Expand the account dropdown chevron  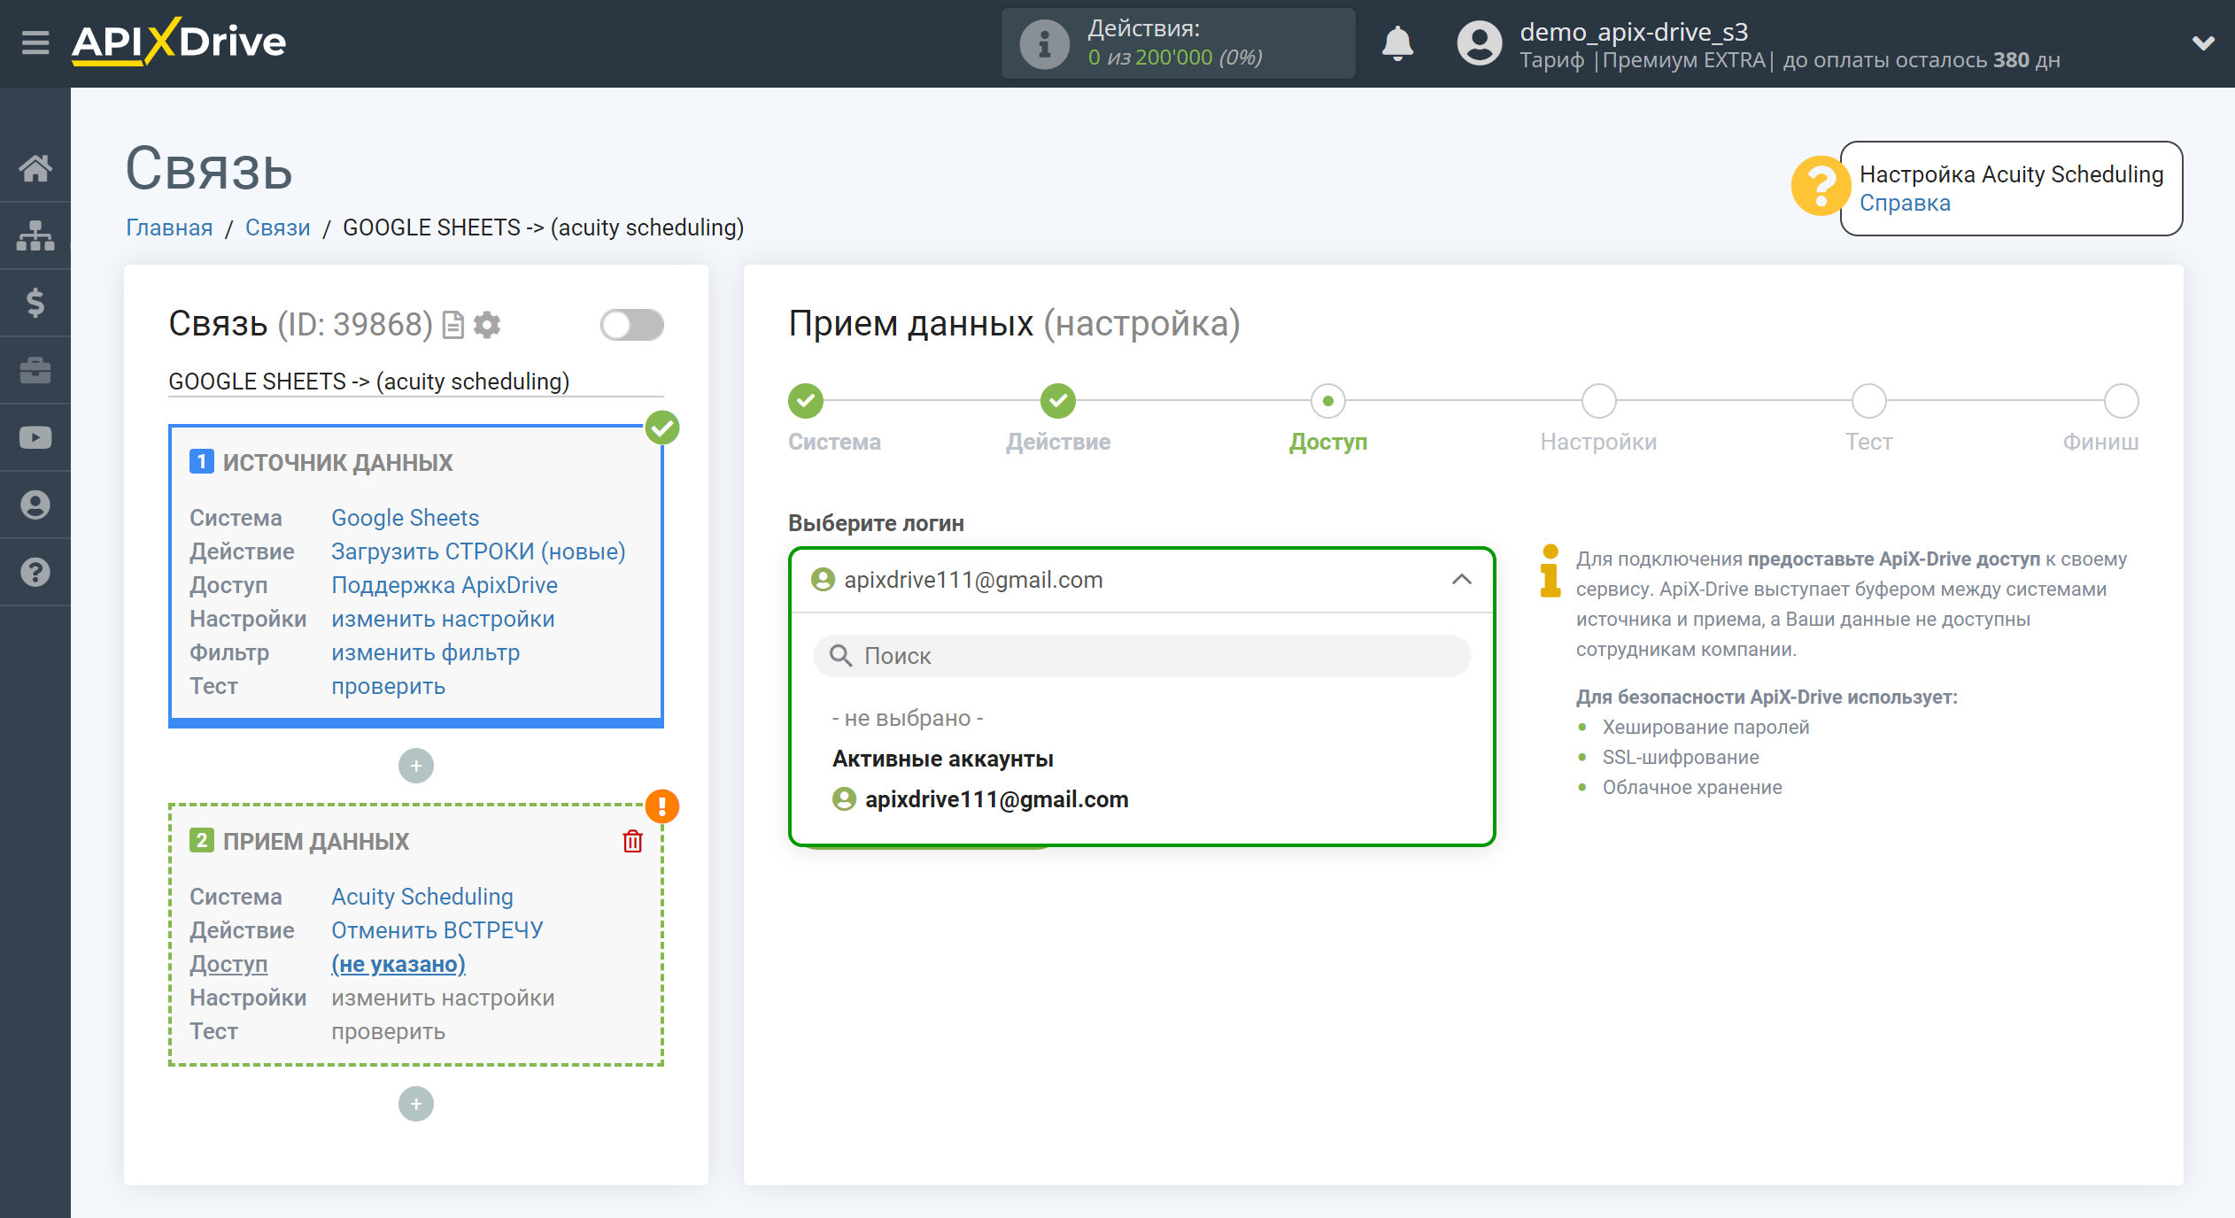[x=2203, y=42]
